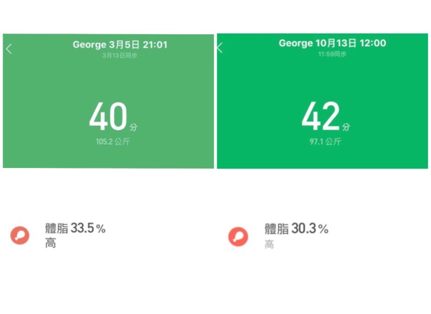Click the 105.2 公斤 weight reading

pyautogui.click(x=112, y=142)
